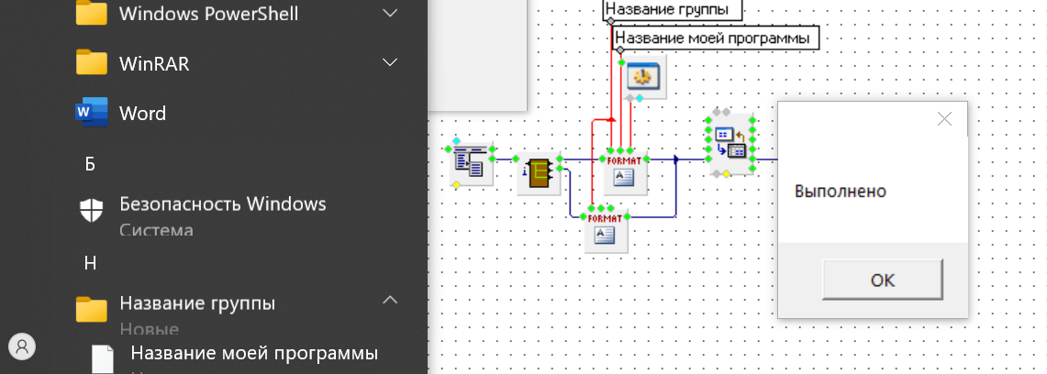The image size is (1047, 374).
Task: Select the lower FORMAT node in the diagram
Action: (607, 231)
